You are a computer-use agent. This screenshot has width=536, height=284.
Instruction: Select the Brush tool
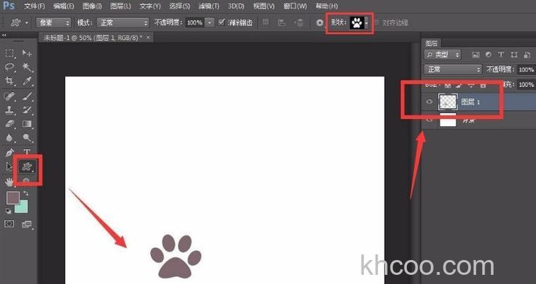pyautogui.click(x=27, y=96)
